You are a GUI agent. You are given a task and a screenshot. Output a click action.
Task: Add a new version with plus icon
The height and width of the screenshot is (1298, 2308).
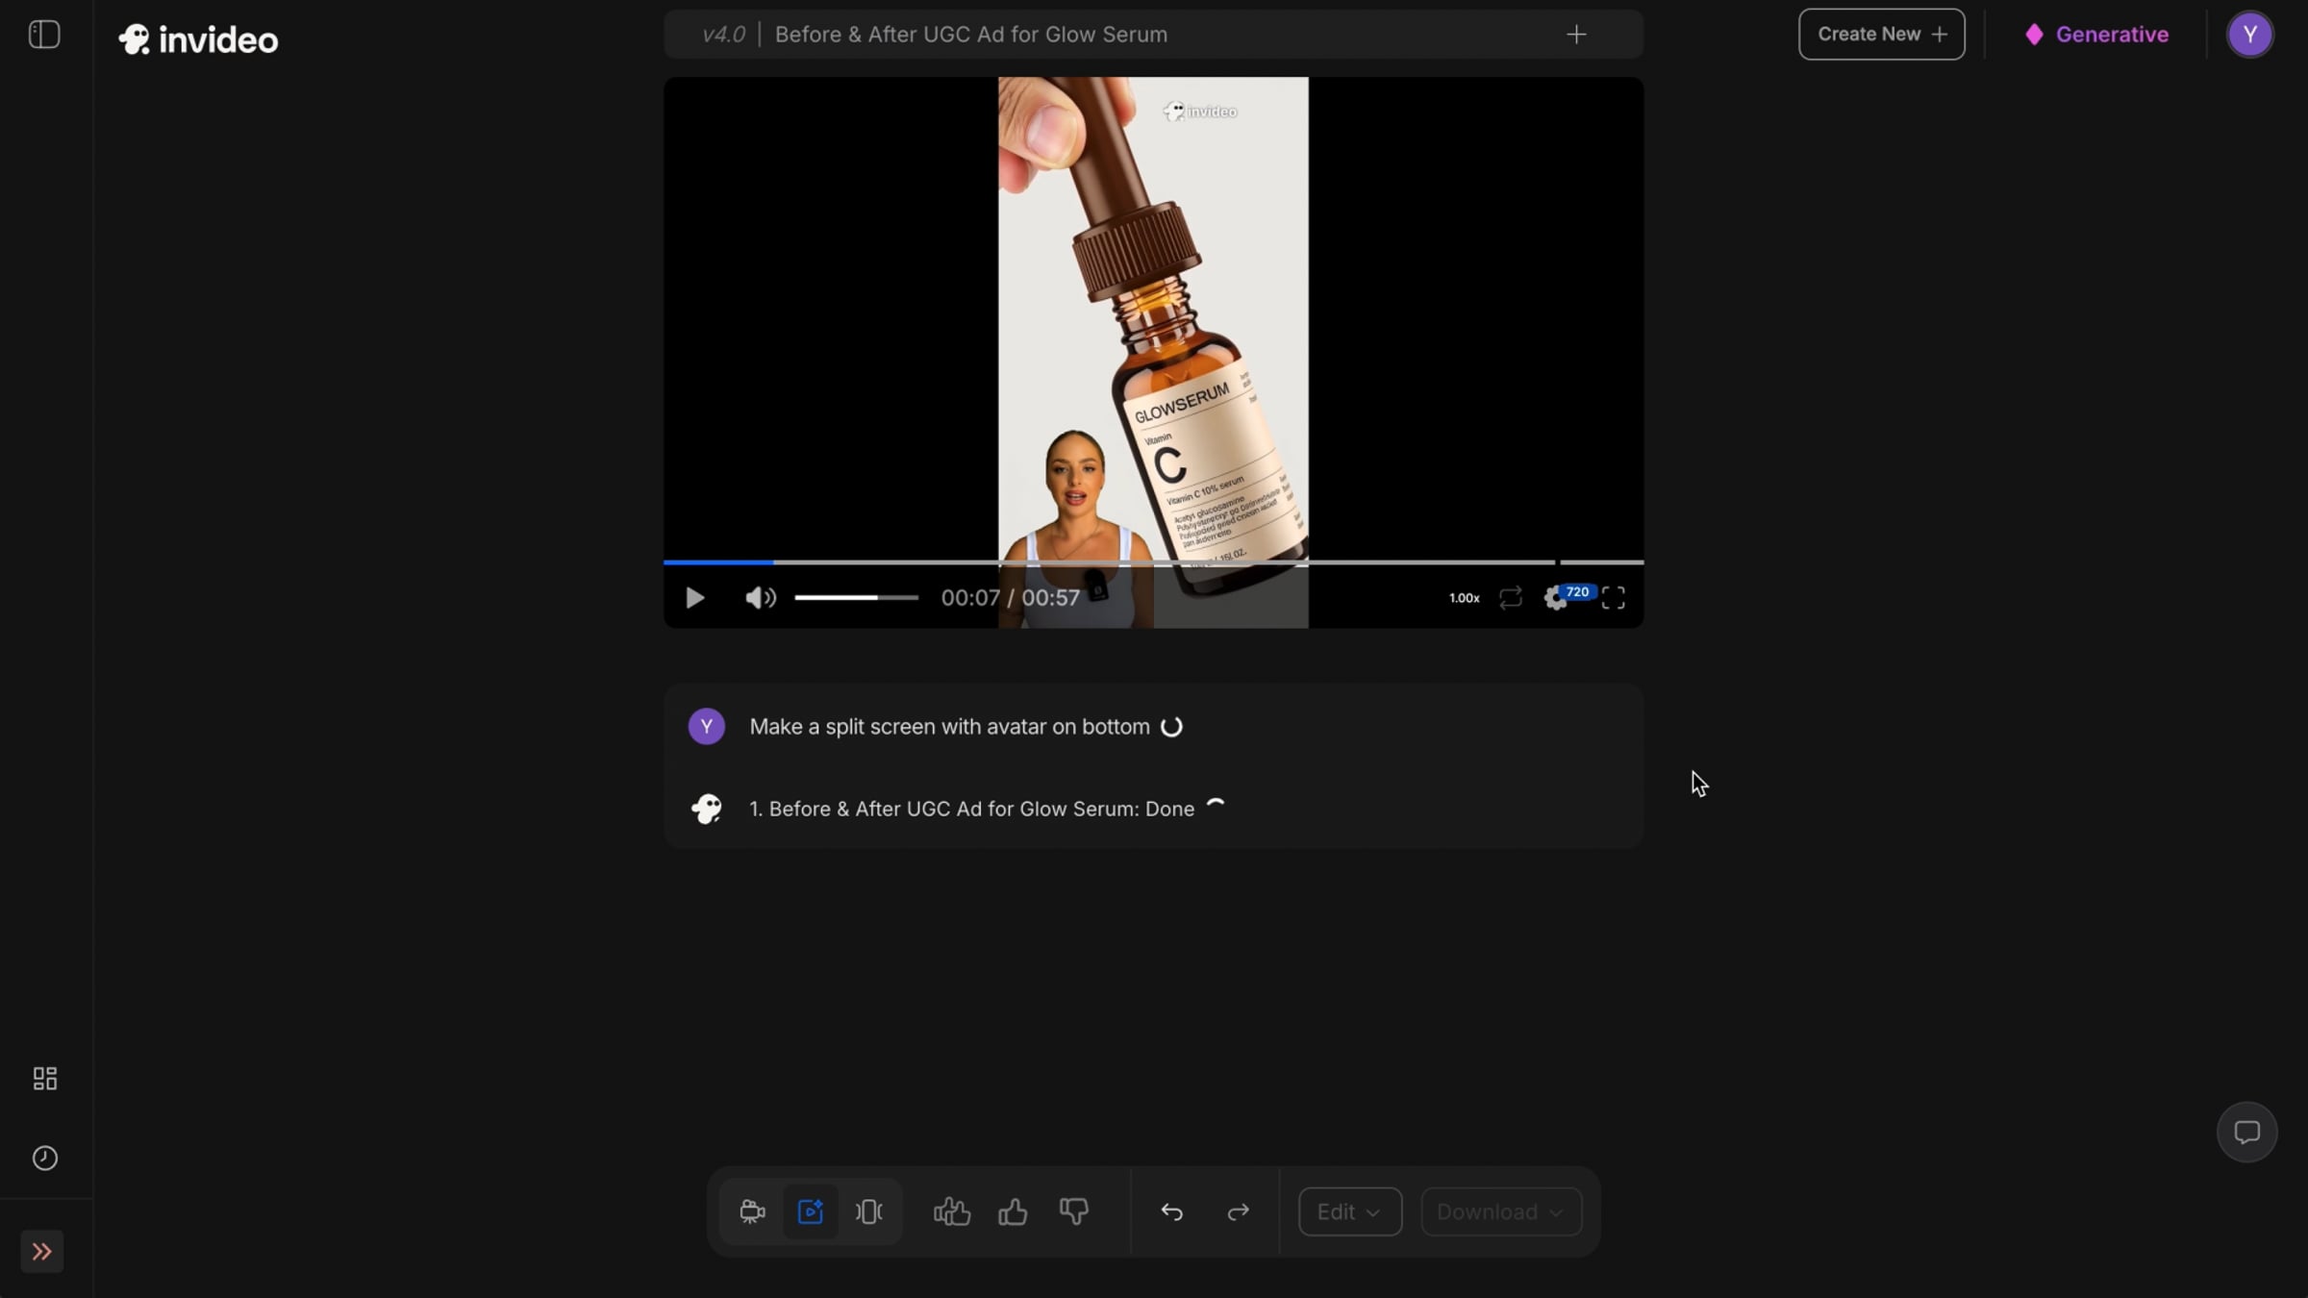click(1576, 35)
